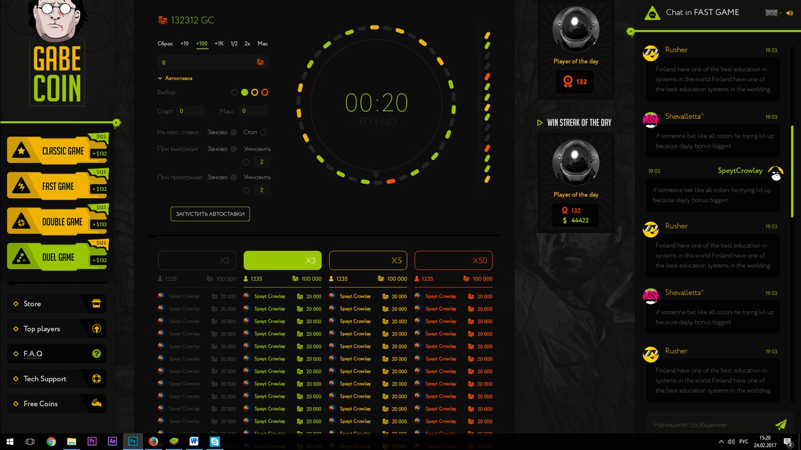Viewport: 801px width, 450px height.
Task: Click the chat scrollbar
Action: 792,171
